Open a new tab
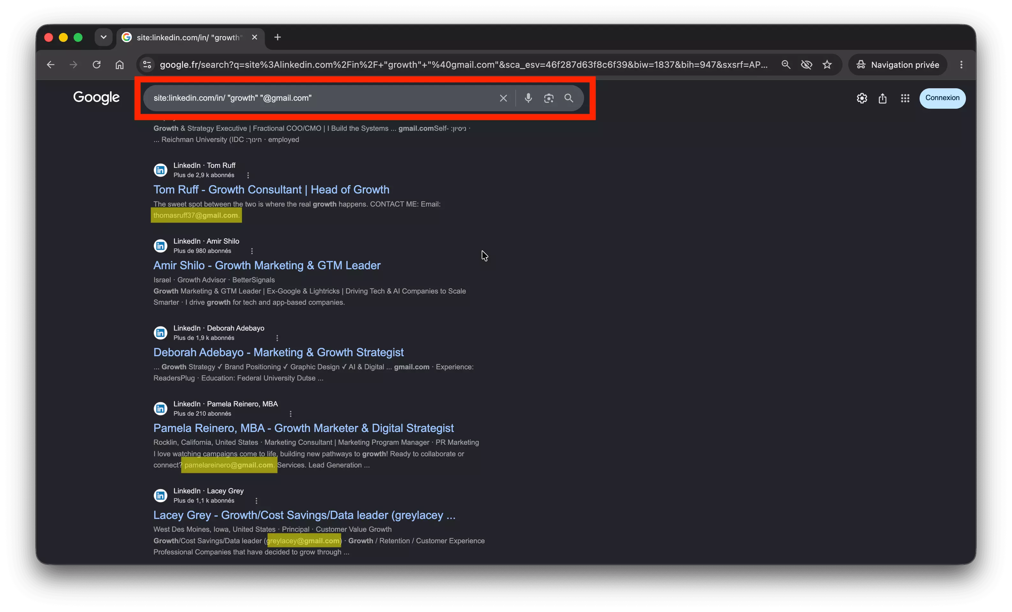This screenshot has width=1012, height=612. pyautogui.click(x=278, y=37)
